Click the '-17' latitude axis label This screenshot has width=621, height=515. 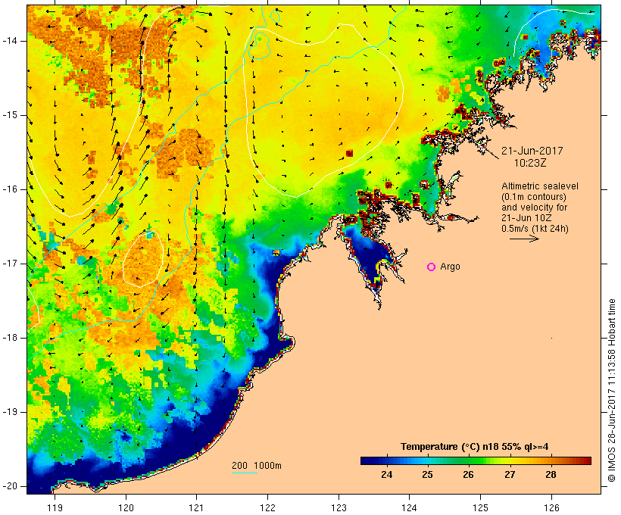[9, 264]
